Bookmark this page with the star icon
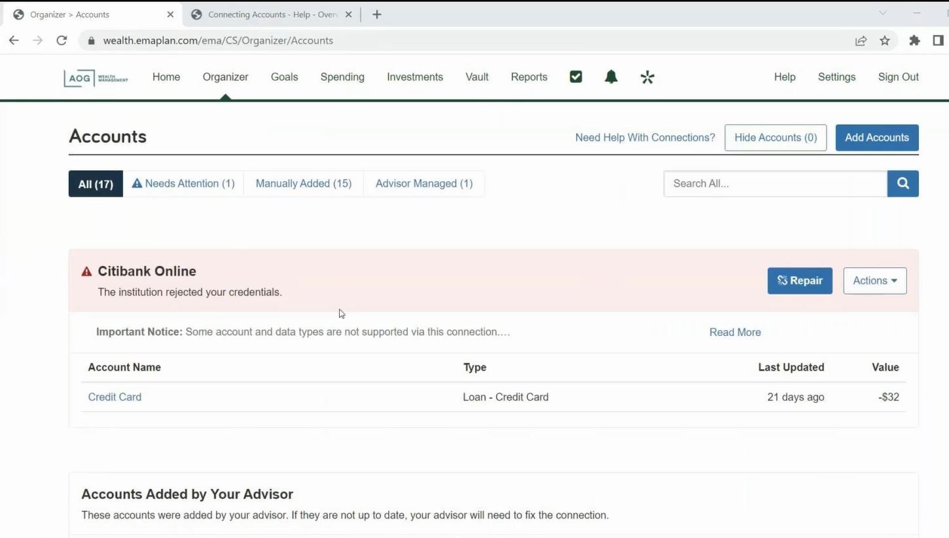This screenshot has height=538, width=949. tap(885, 41)
